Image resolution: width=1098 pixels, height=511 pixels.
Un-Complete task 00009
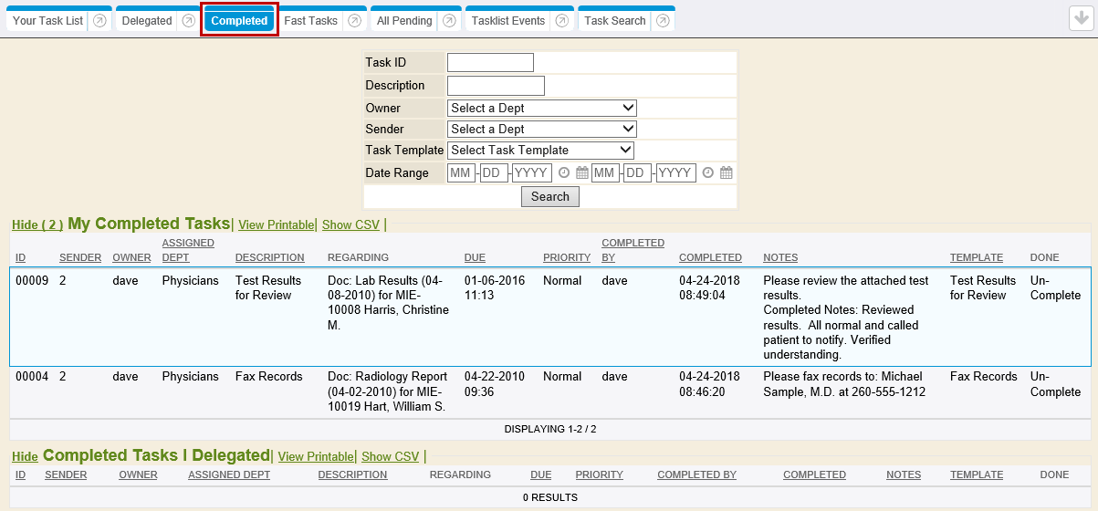1055,288
